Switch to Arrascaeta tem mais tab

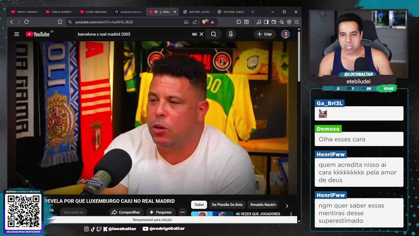[x=128, y=12]
